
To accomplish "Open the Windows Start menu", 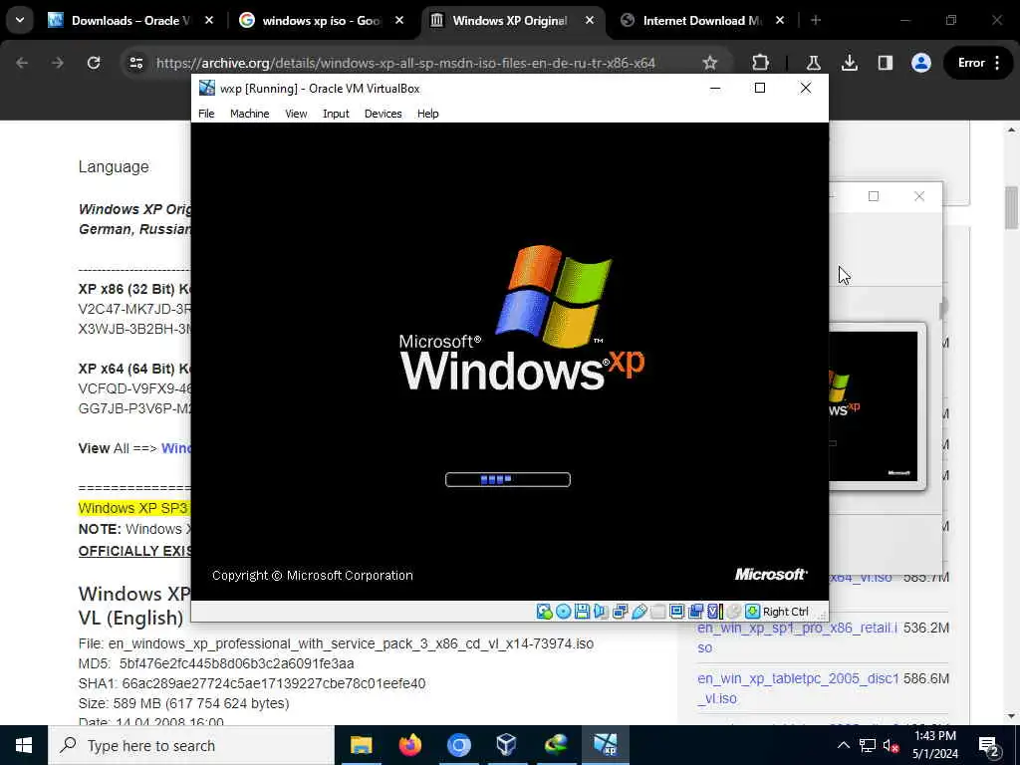I will pos(24,745).
